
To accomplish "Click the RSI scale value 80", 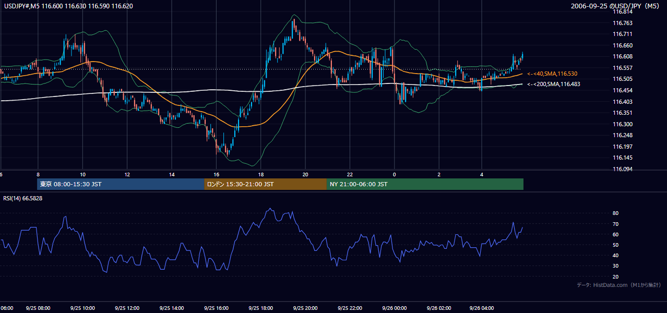I will (615, 213).
